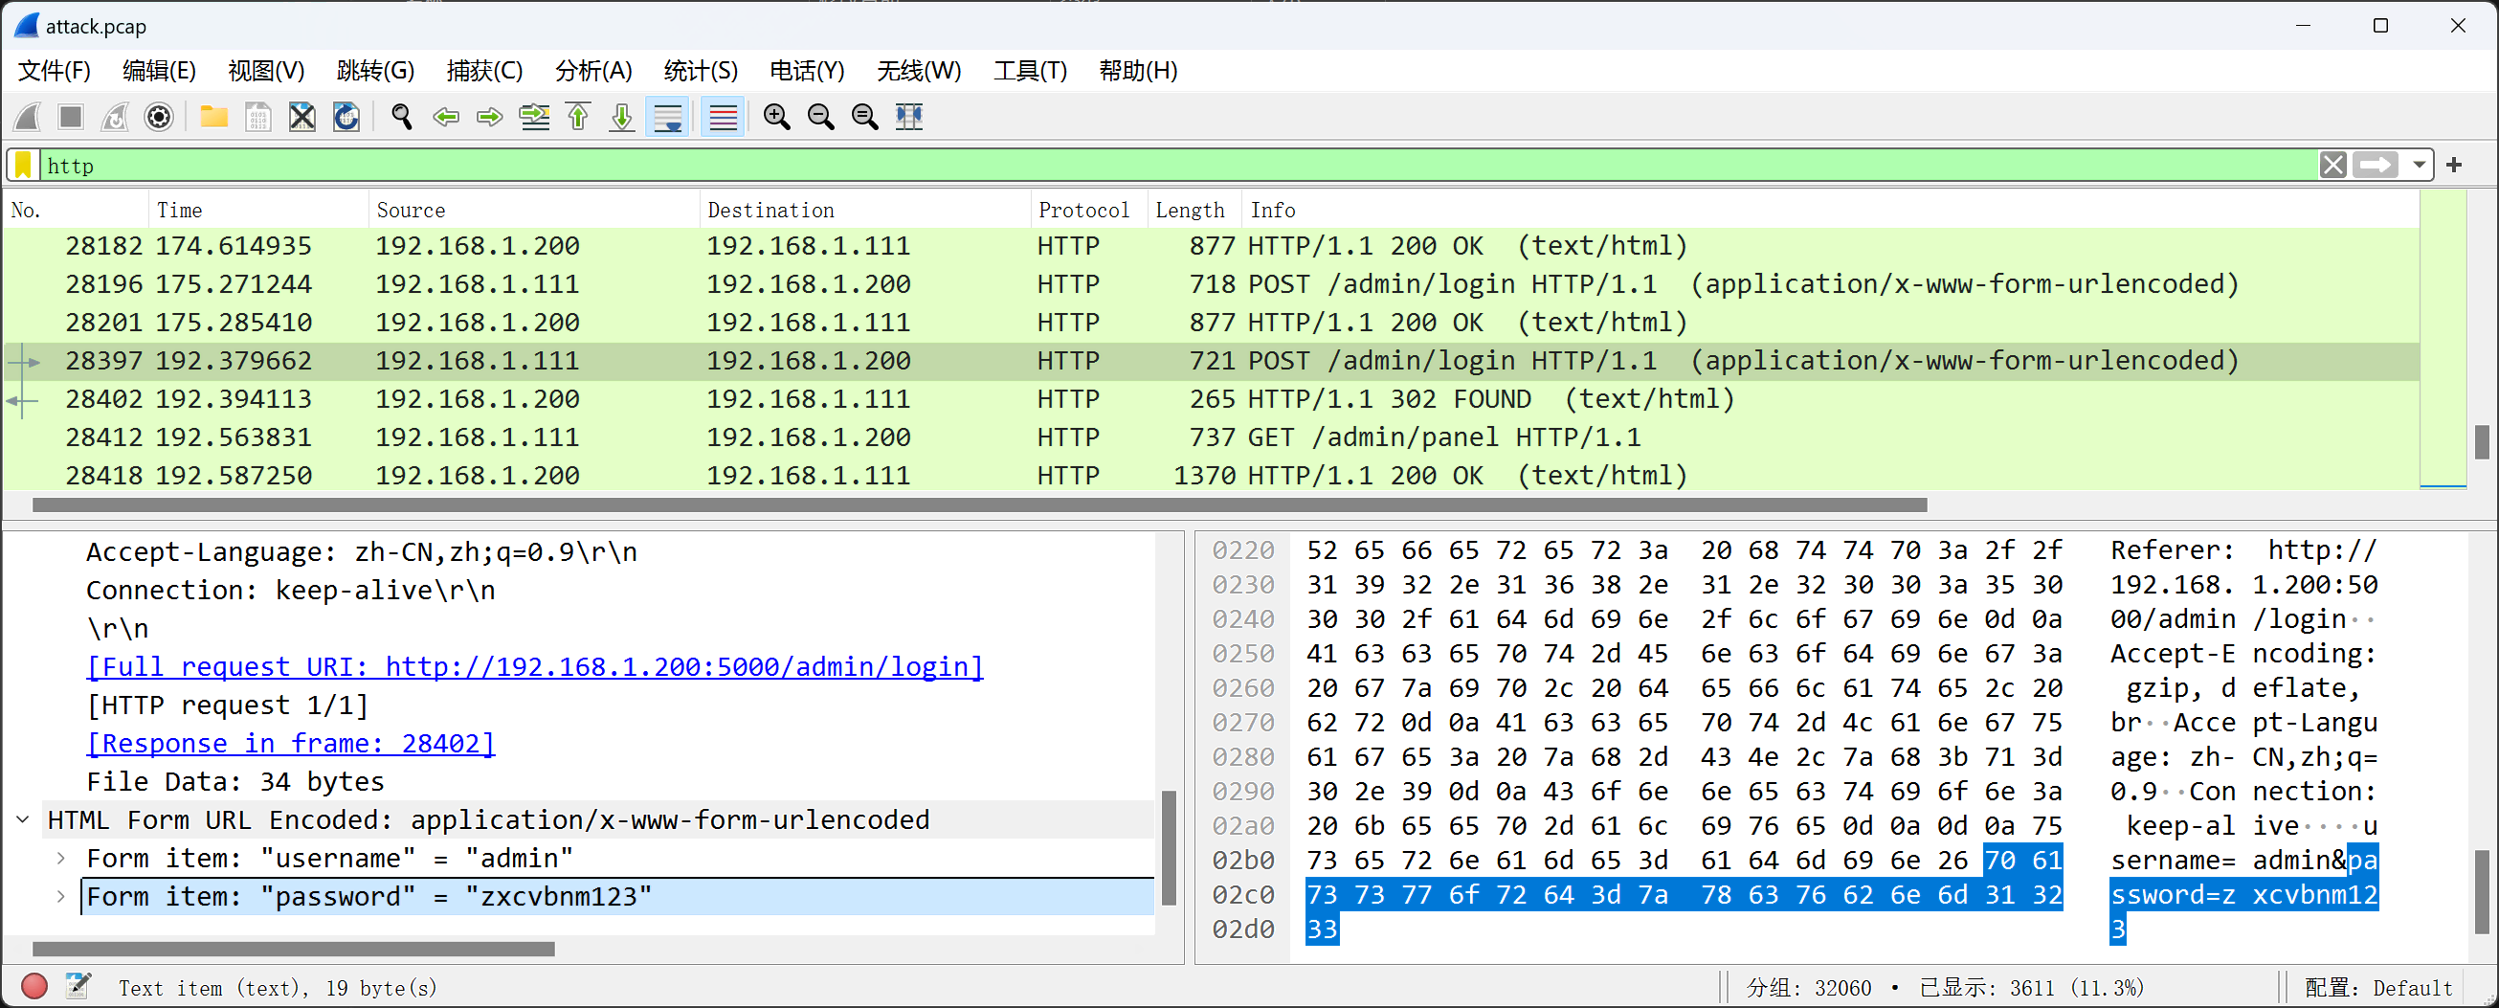Open capture file comment edit icon
The image size is (2499, 1008).
78,987
